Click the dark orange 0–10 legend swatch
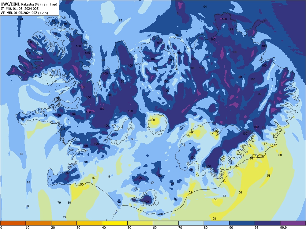Viewport: 306px width, 230px height. coord(13,223)
